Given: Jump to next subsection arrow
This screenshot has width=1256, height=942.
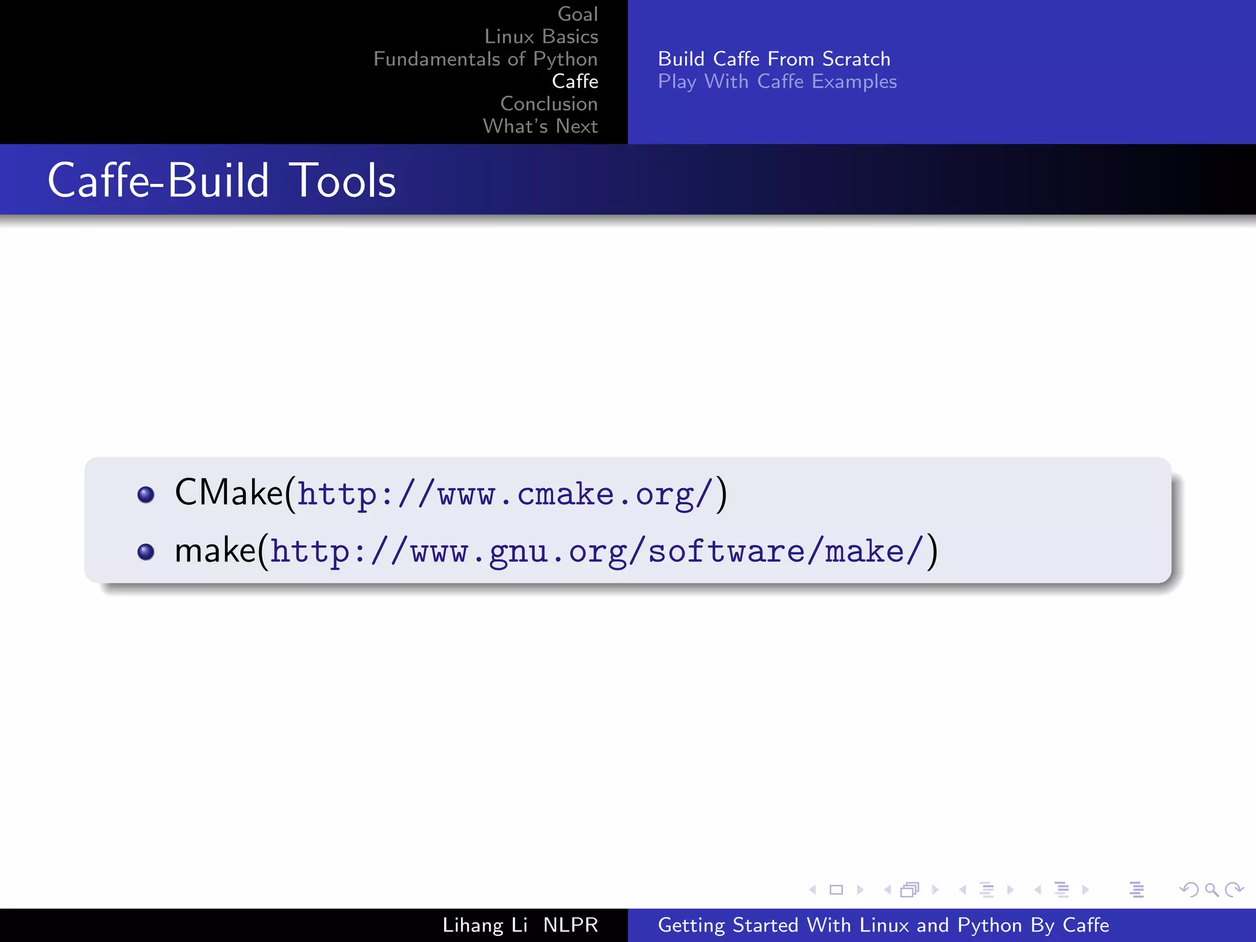Looking at the screenshot, I should [1011, 890].
